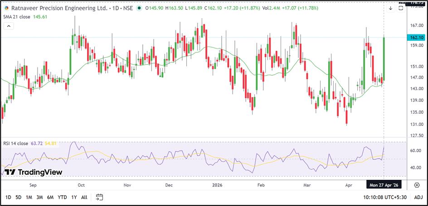Screen dimensions: 428x206
Task: Select the 1D time range
Action: (x=9, y=197)
